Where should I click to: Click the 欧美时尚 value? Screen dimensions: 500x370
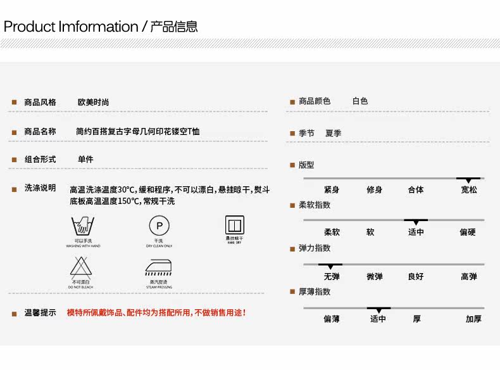click(x=94, y=102)
